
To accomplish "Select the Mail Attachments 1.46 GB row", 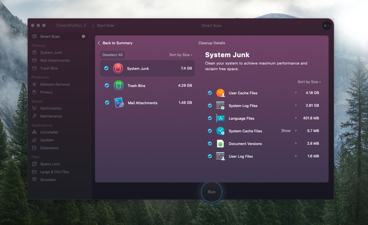I will pos(147,103).
